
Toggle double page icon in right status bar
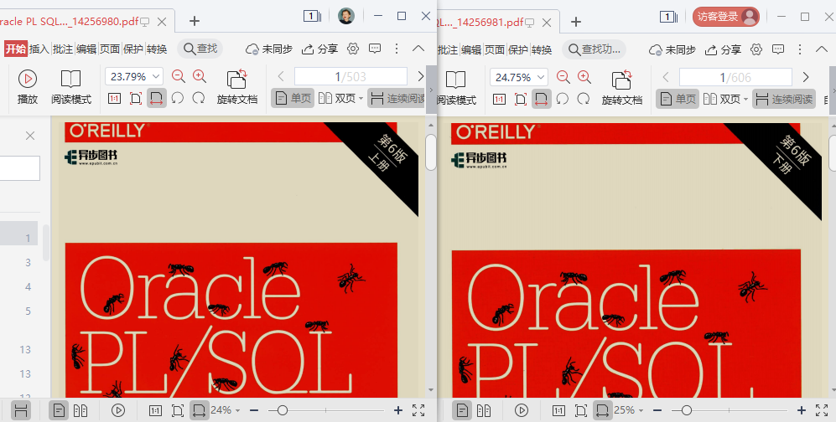(484, 410)
